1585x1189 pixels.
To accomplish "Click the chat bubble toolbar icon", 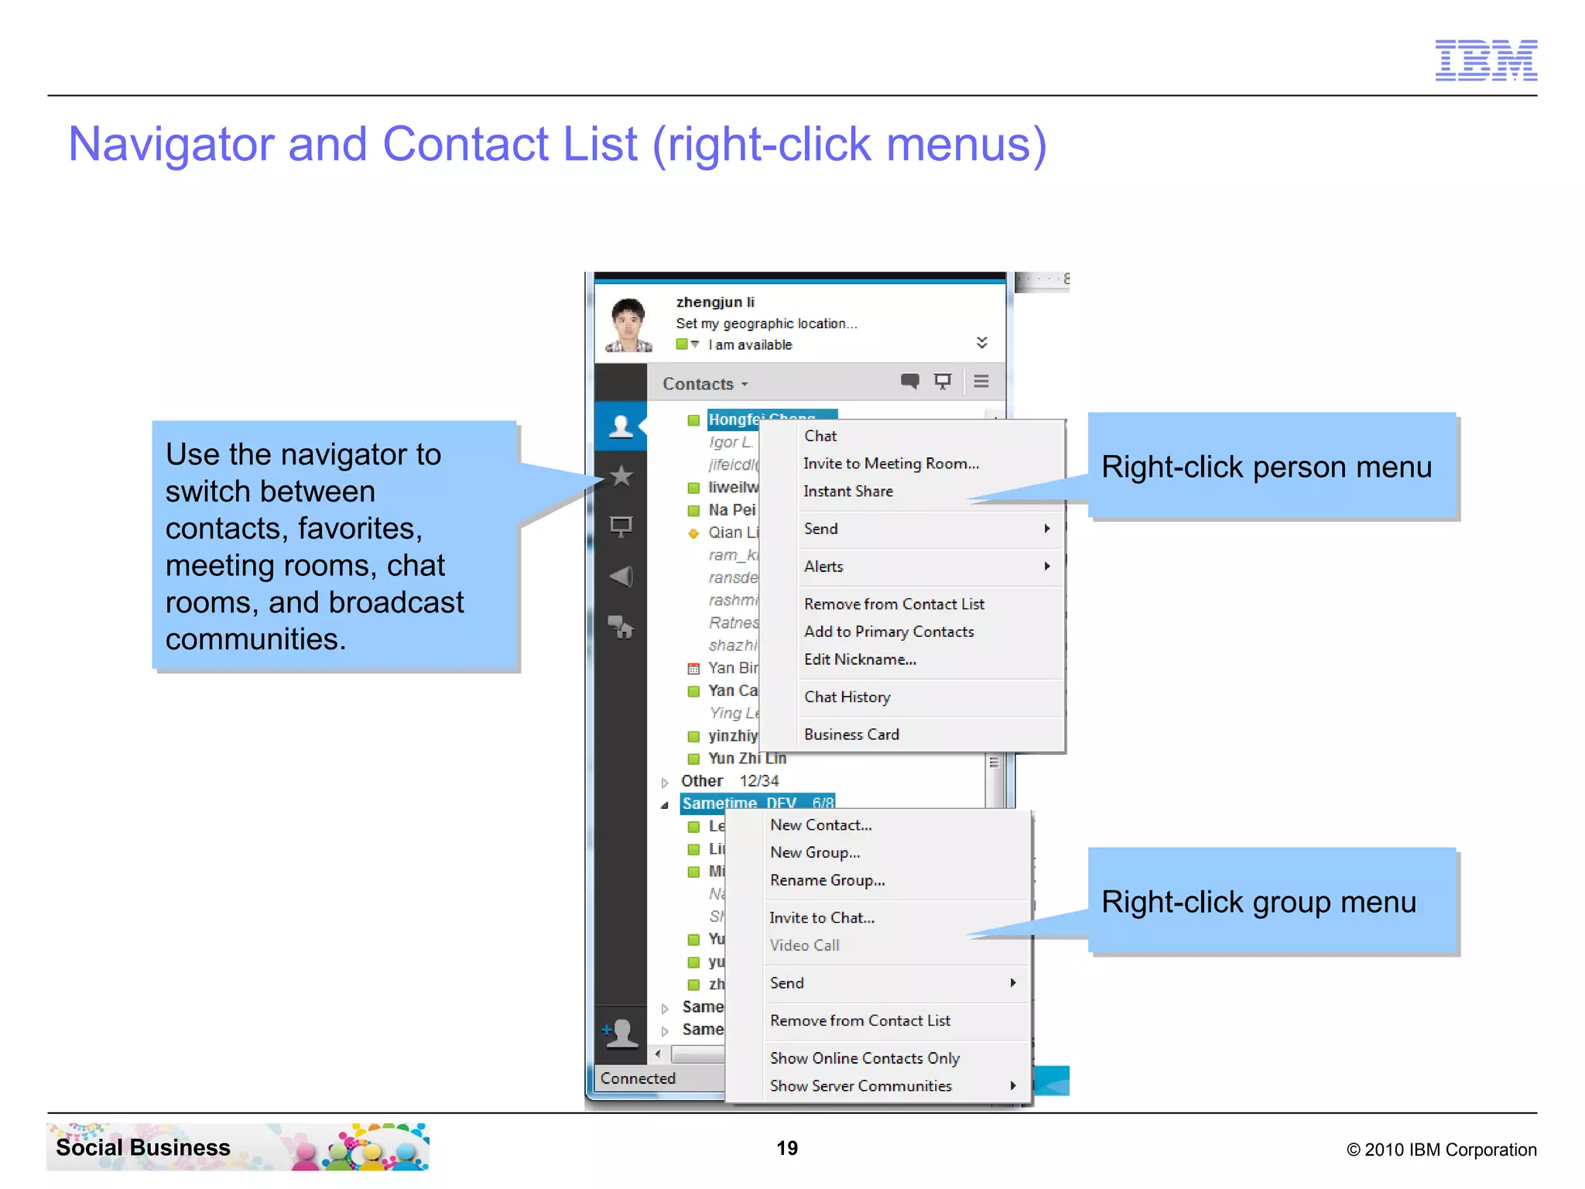I will point(910,382).
